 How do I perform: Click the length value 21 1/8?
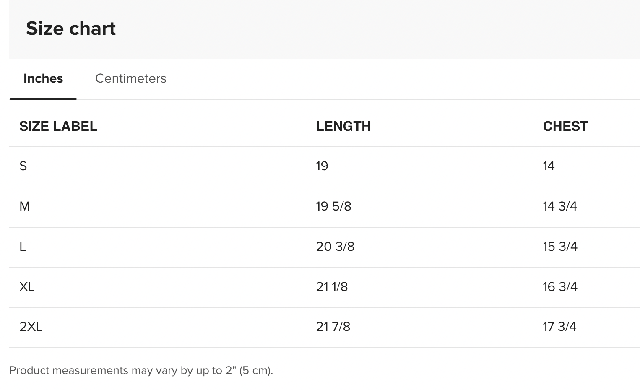(332, 287)
